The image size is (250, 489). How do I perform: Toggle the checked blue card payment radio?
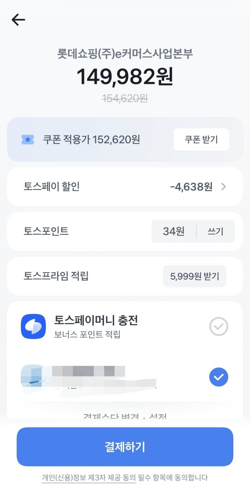(x=219, y=377)
